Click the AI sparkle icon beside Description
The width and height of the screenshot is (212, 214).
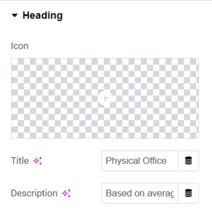pos(66,193)
